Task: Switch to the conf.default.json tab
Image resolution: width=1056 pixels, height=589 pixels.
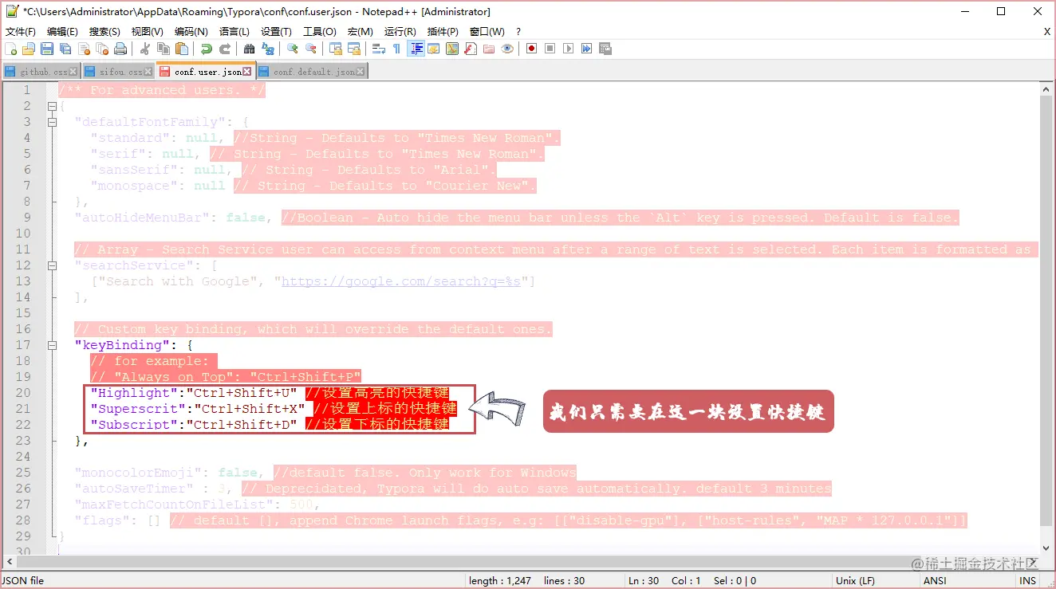Action: coord(311,71)
